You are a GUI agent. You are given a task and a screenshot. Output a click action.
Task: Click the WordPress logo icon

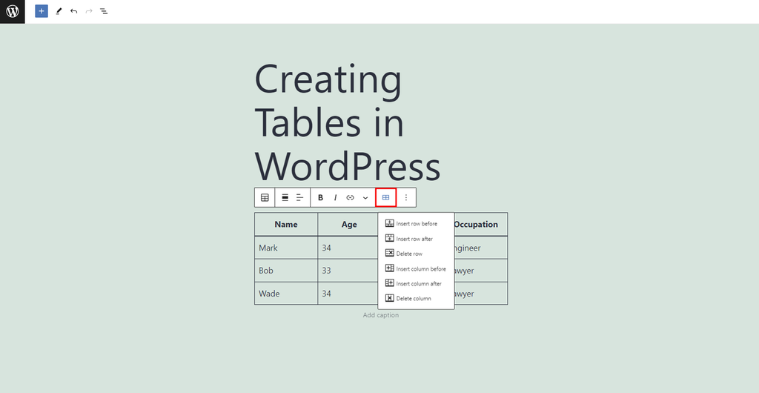point(12,11)
